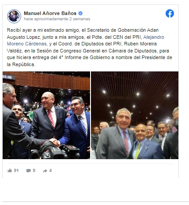The height and width of the screenshot is (205, 189).
Task: Follow the Alejandro Moreno Cárdenas tagged link
Action: [85, 41]
